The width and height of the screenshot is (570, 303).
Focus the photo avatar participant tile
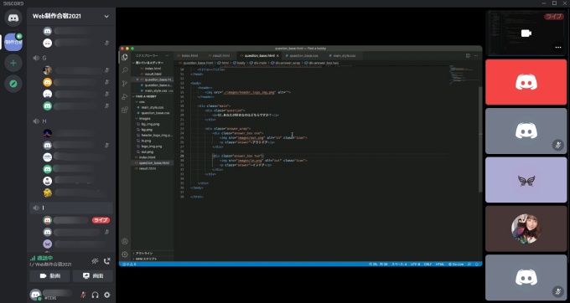[526, 229]
